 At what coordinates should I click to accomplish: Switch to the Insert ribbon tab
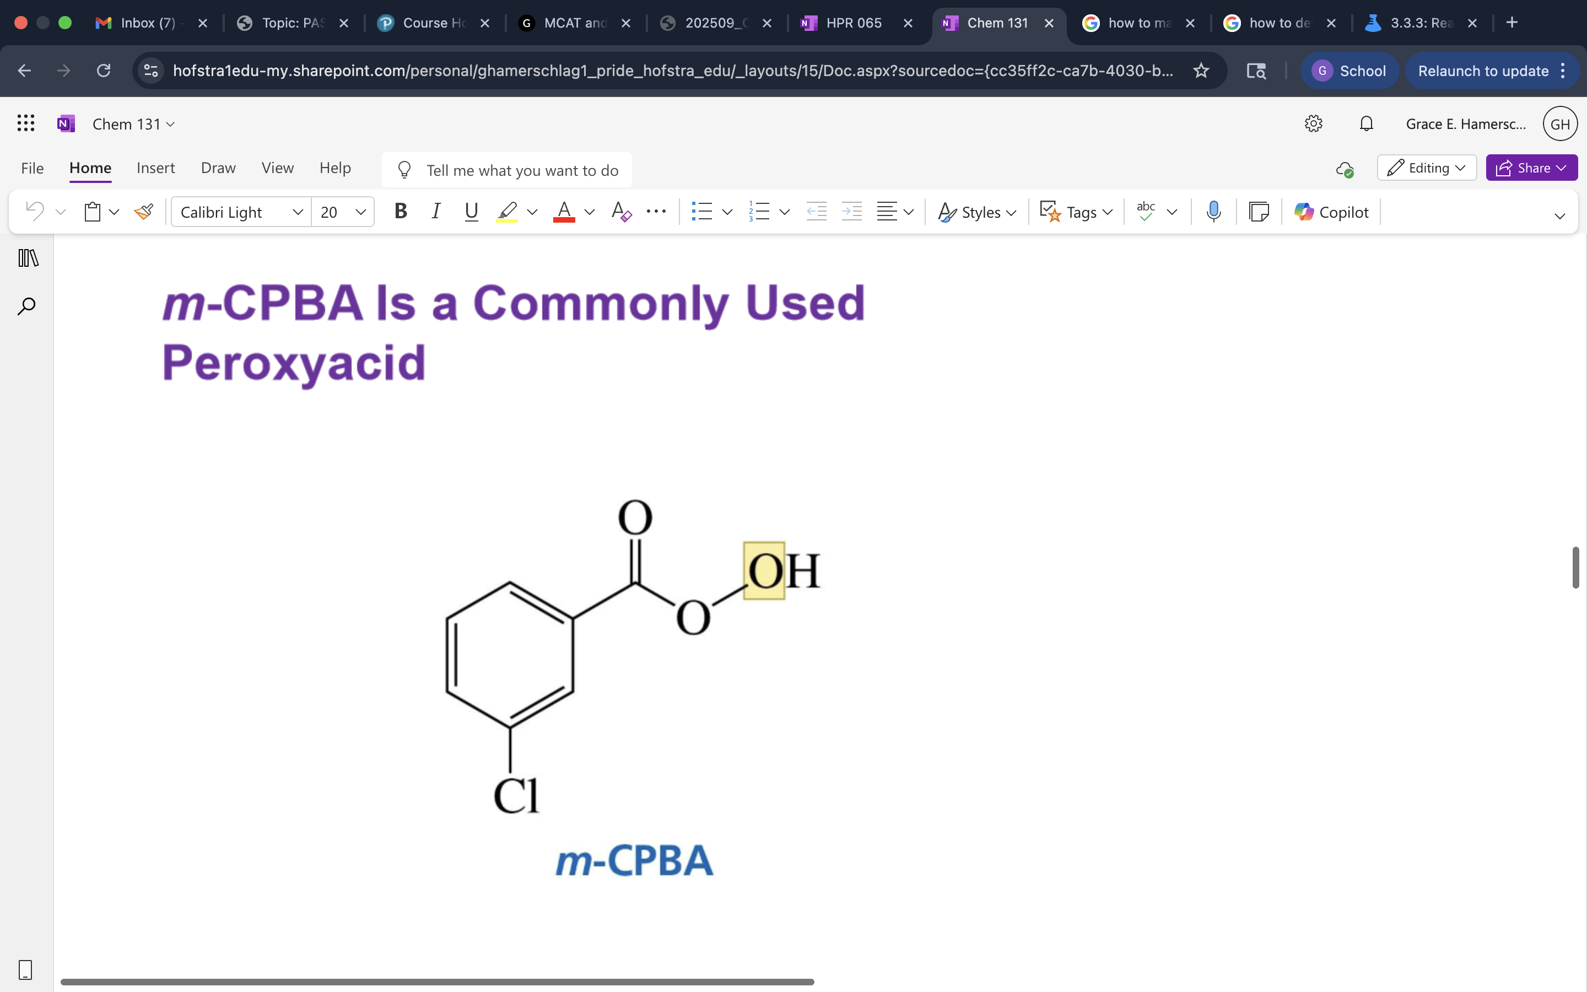[155, 168]
